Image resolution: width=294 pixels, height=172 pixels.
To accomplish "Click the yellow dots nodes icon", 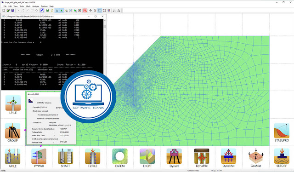I will [52, 11].
